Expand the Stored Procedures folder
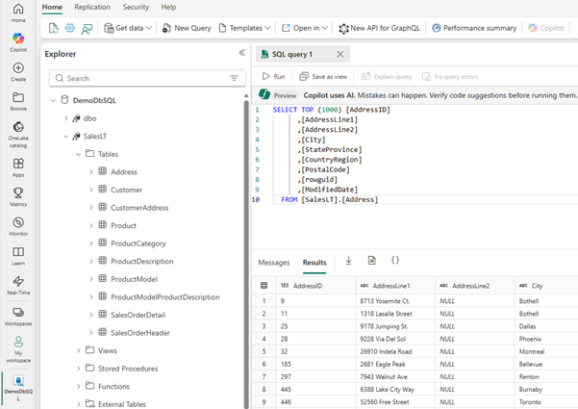This screenshot has width=578, height=409. 78,369
